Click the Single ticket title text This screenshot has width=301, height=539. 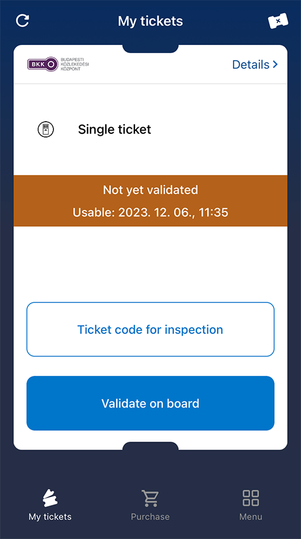click(x=114, y=130)
